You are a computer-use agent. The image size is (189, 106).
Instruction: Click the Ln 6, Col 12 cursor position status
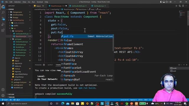(125, 100)
